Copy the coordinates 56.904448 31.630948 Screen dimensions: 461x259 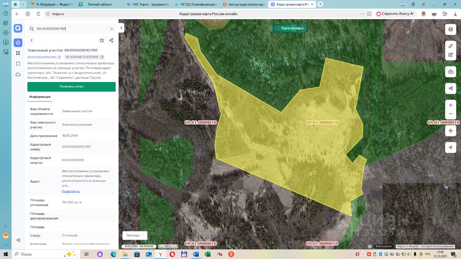[x=102, y=57]
